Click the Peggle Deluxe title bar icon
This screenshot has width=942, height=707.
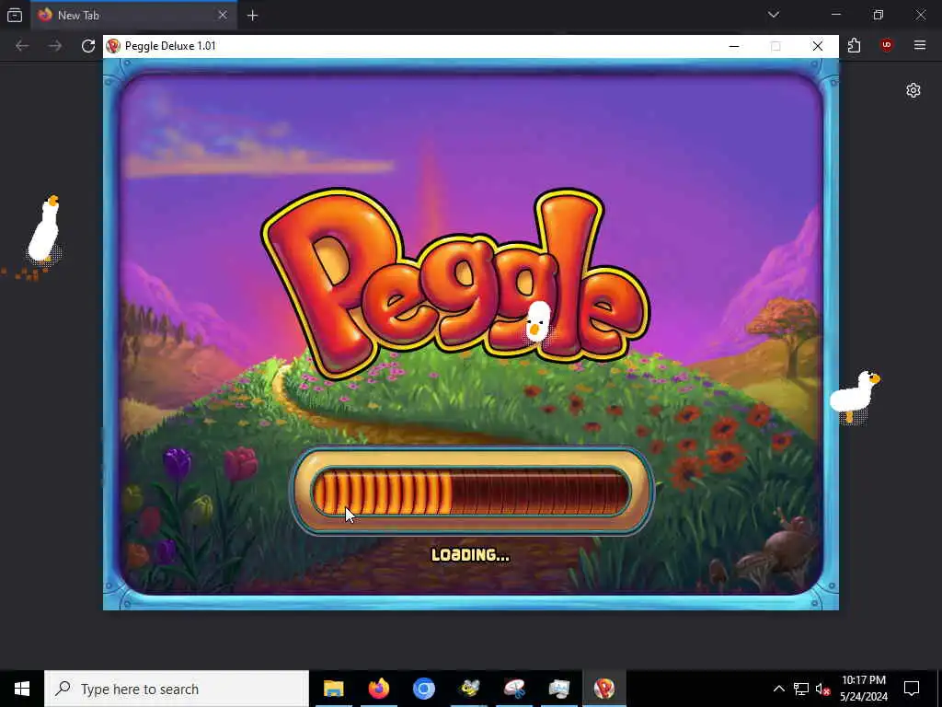113,46
